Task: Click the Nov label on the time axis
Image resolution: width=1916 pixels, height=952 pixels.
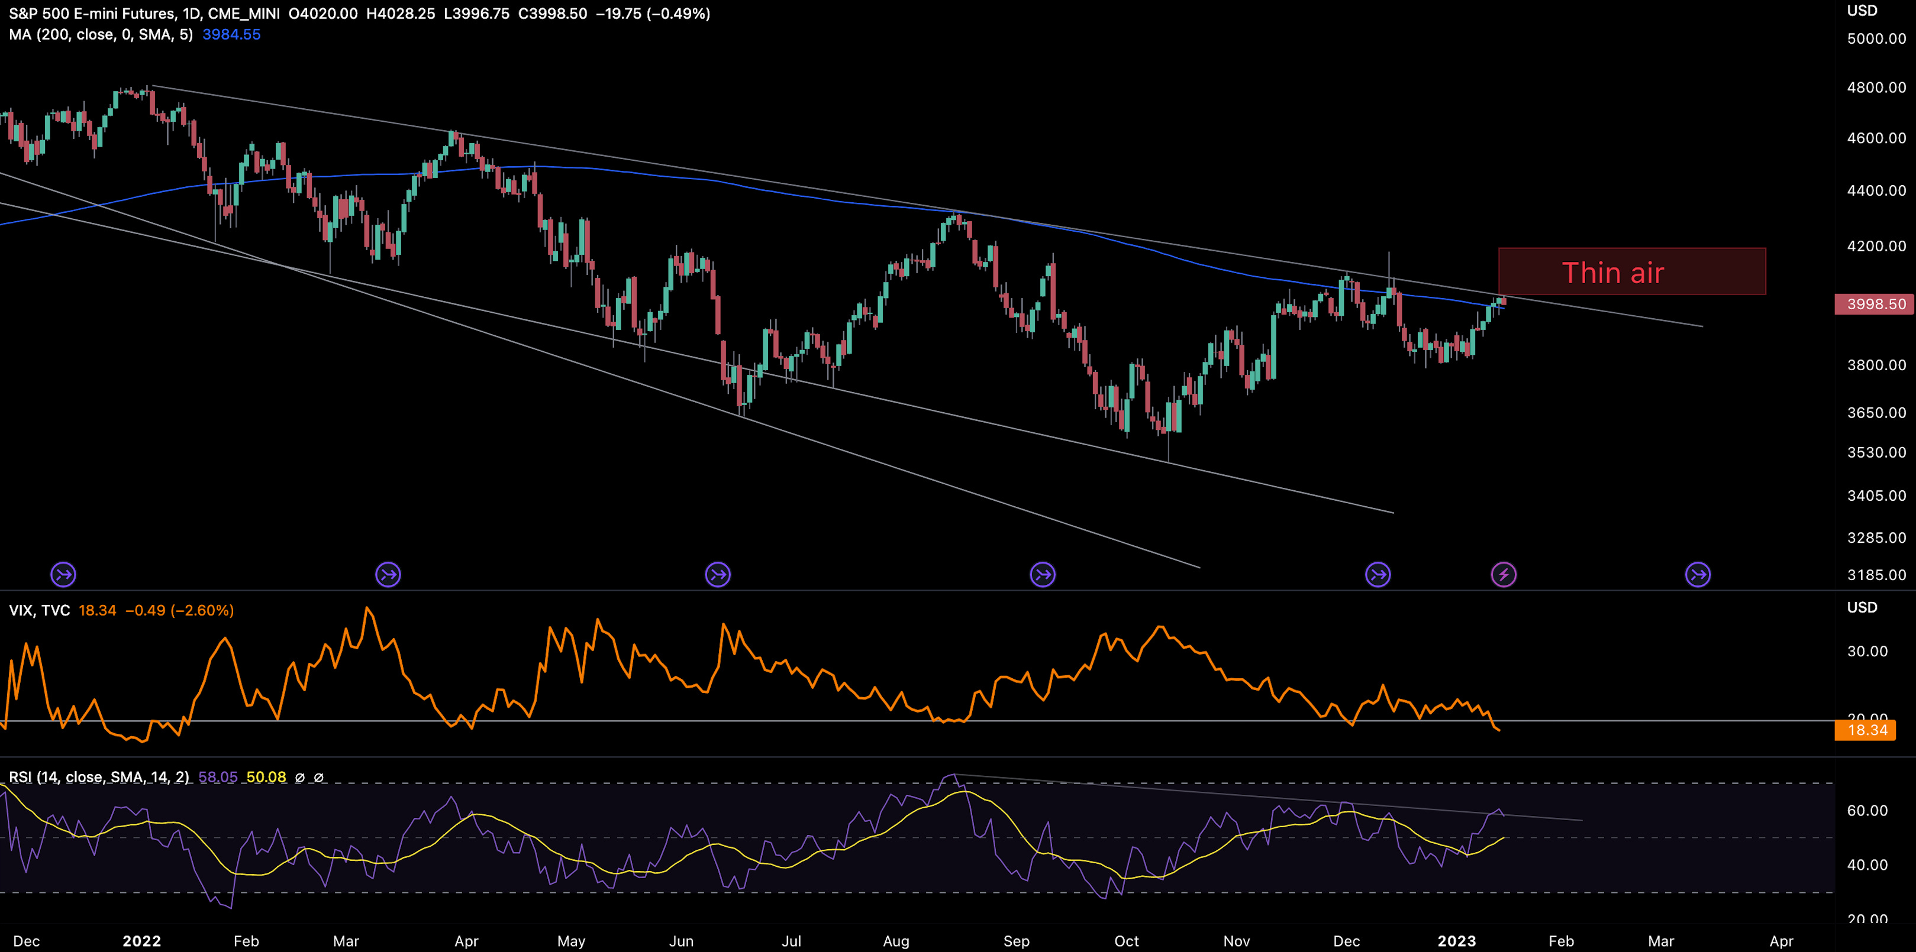Action: [1237, 941]
